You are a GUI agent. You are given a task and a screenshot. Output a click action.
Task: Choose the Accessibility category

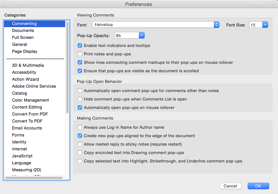24,73
